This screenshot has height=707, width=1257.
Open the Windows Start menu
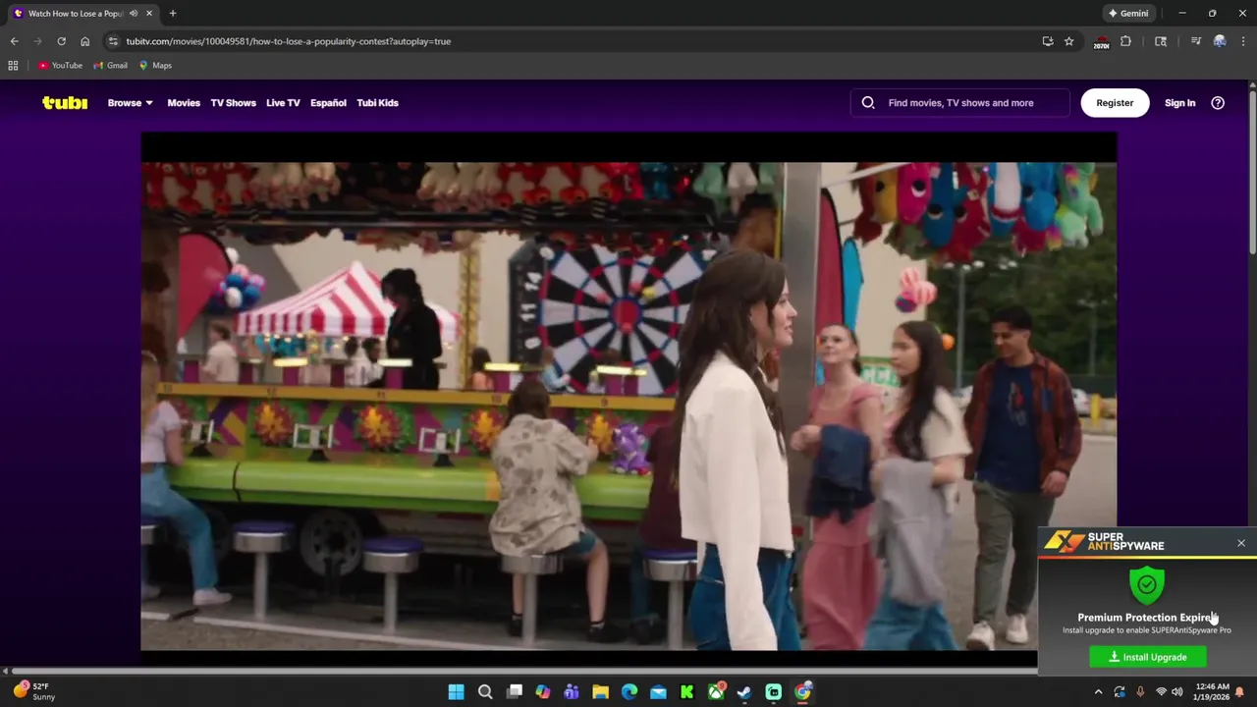[456, 692]
